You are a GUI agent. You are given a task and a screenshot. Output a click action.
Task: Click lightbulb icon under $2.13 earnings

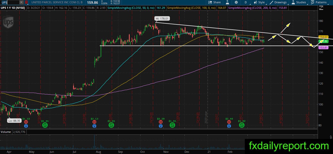pos(94,126)
